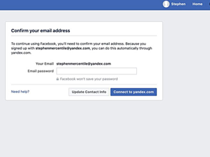
Task: Click the bold email address in the paragraph
Action: pyautogui.click(x=63, y=48)
